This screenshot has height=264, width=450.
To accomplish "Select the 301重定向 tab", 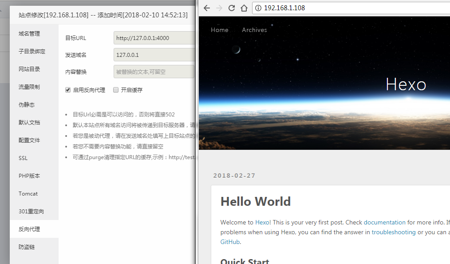I will pos(34,212).
